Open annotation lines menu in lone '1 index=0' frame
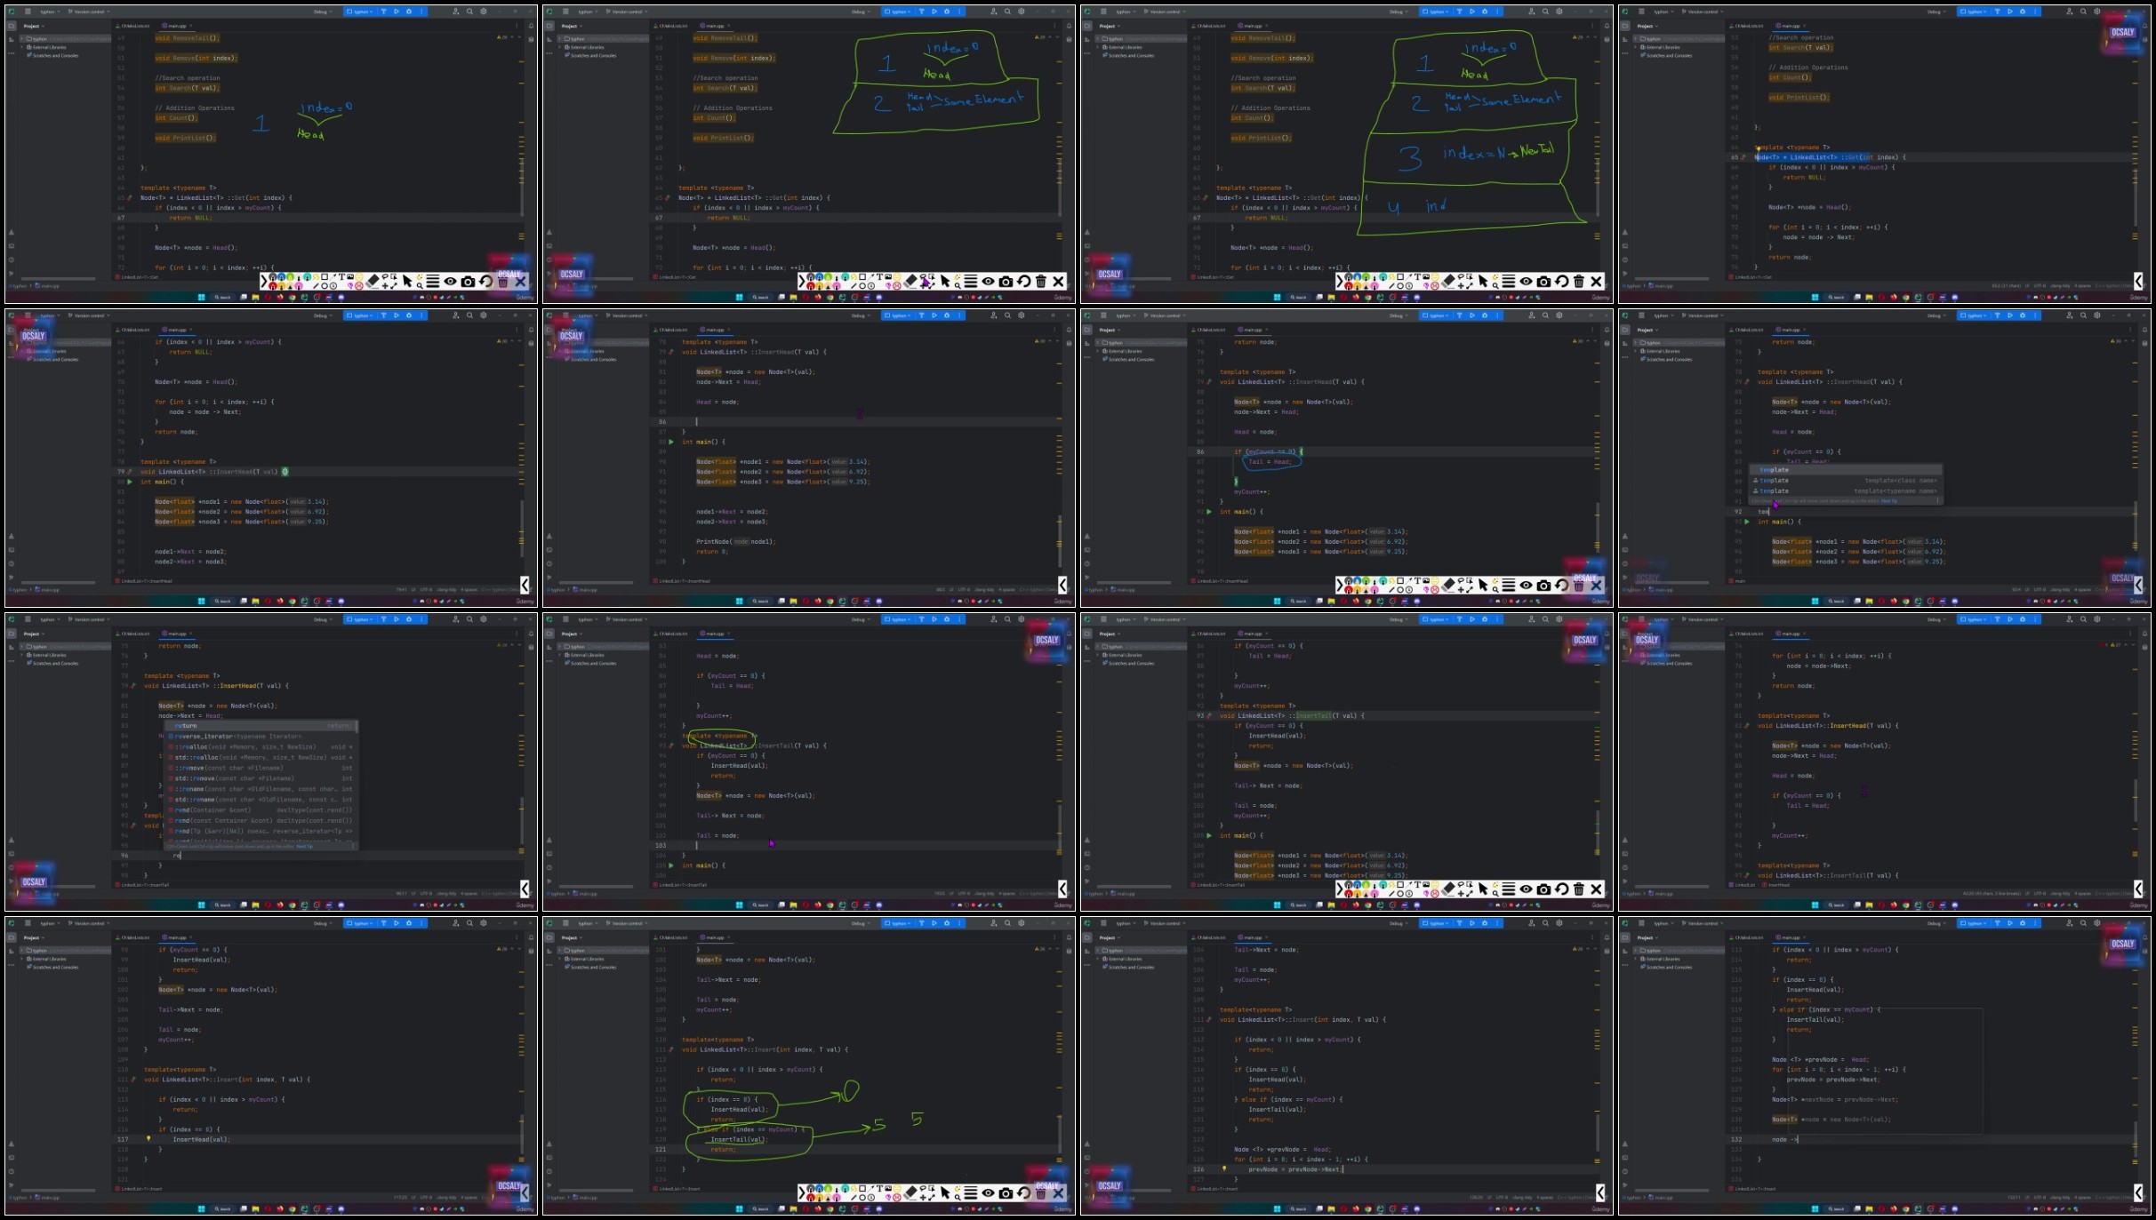 432,281
